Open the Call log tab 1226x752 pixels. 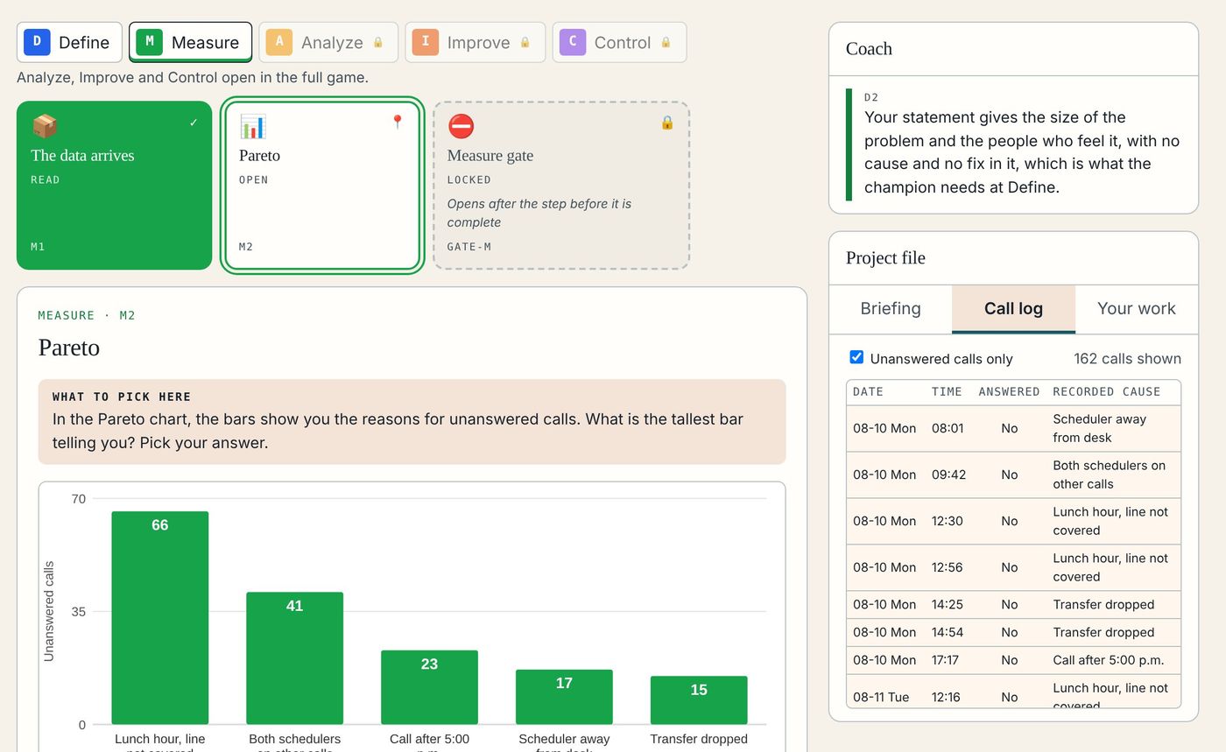(1013, 308)
